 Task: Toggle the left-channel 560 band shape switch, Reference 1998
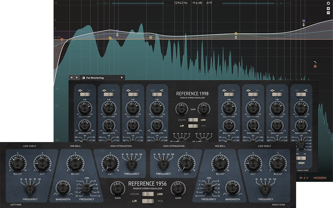109,94
